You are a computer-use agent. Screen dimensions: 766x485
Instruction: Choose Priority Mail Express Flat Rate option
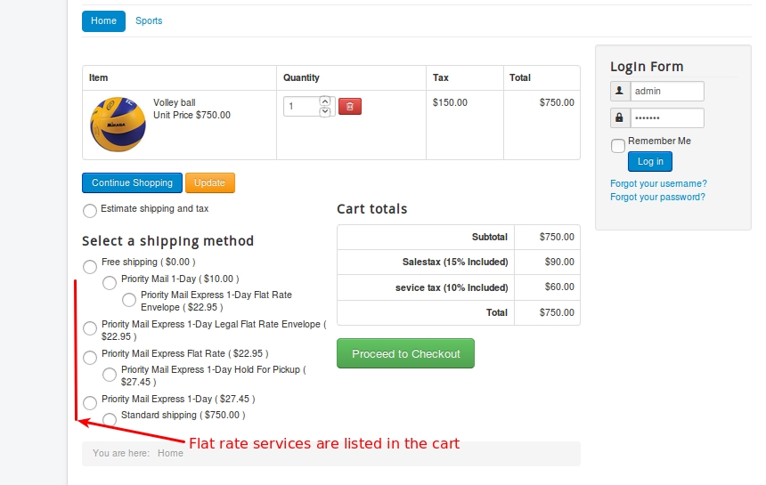pos(90,358)
